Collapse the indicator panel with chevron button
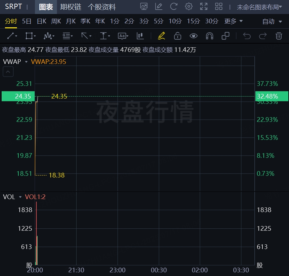Image resolution: width=289 pixels, height=276 pixels. 8,71
